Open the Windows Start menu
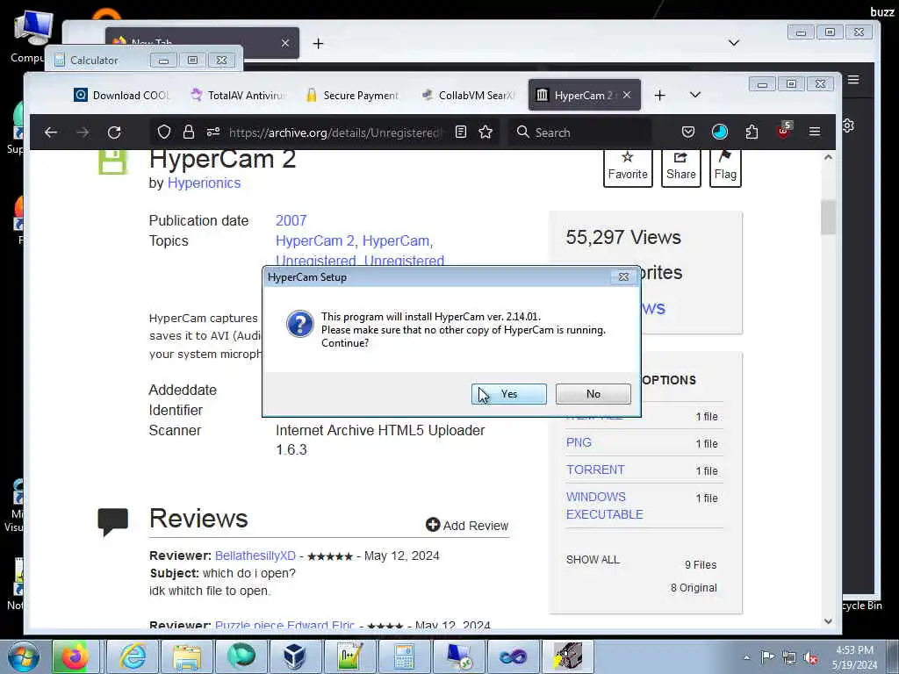 click(24, 656)
